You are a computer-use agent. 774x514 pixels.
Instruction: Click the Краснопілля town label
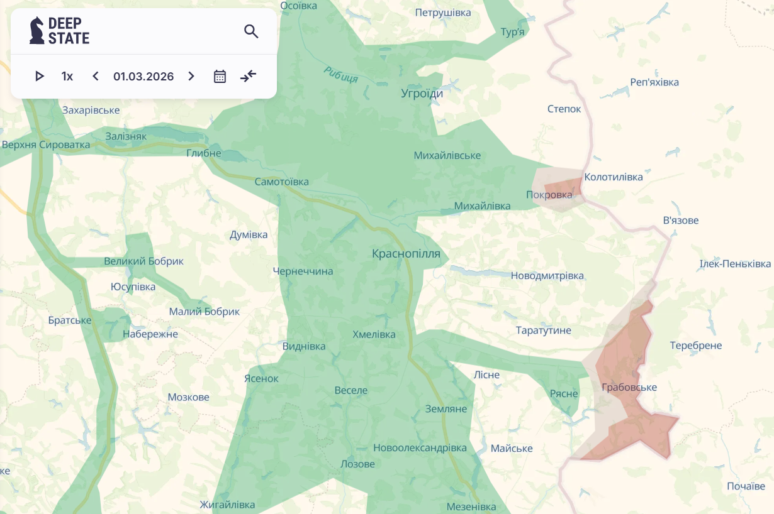(x=406, y=254)
